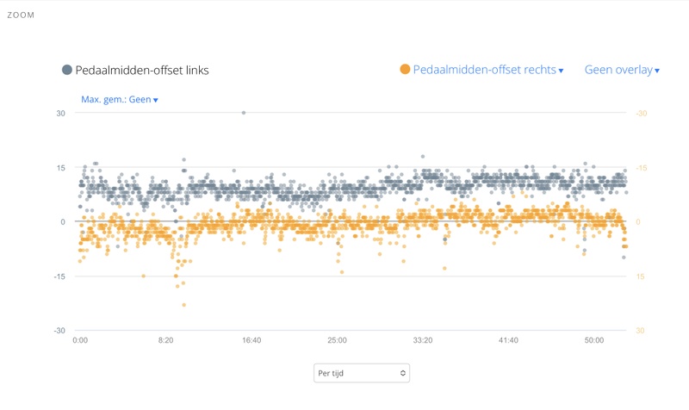The width and height of the screenshot is (689, 410).
Task: Click the orange 0 label on right axis
Action: coord(638,222)
